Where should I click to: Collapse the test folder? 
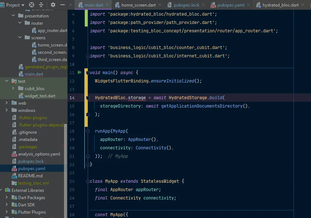(x=7, y=81)
